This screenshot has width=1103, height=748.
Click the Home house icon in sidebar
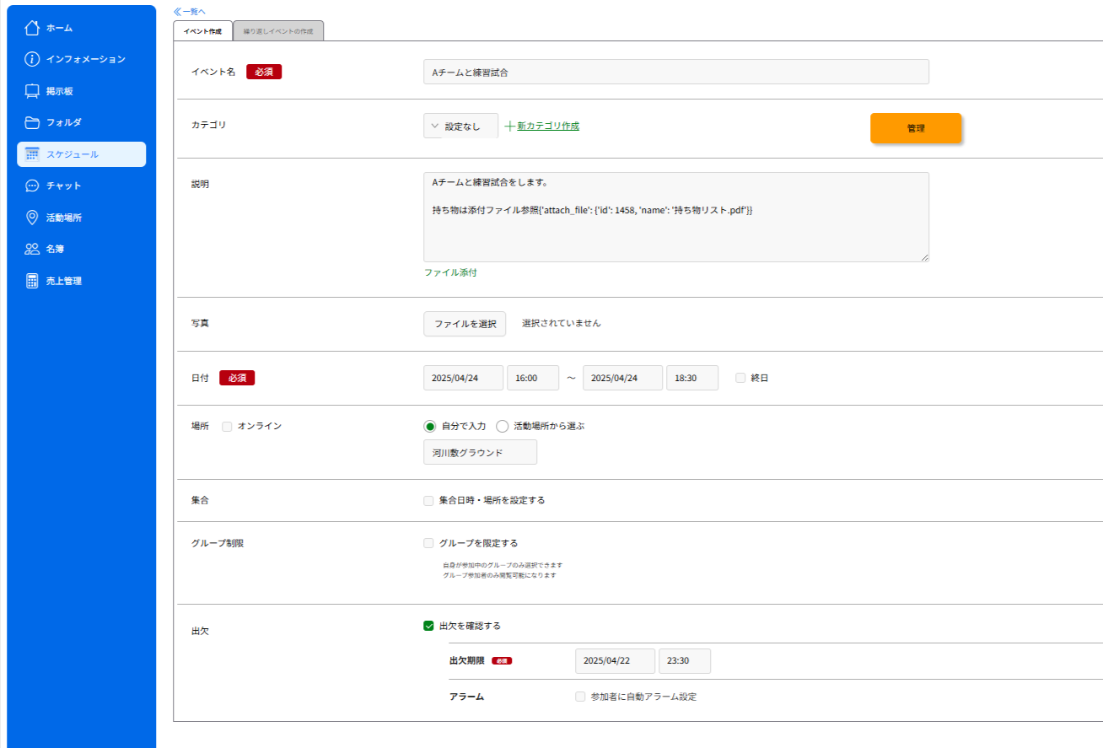pyautogui.click(x=32, y=28)
